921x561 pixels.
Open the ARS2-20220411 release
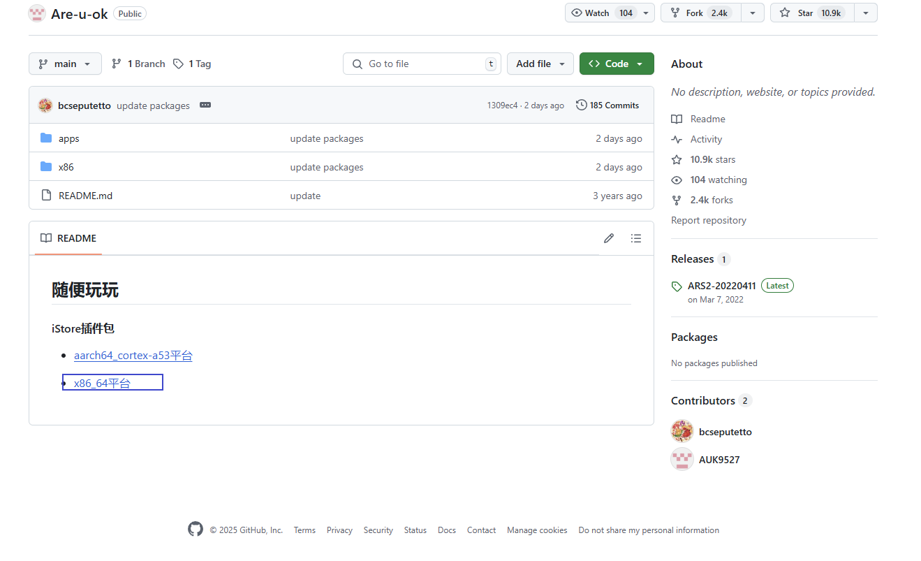tap(722, 285)
